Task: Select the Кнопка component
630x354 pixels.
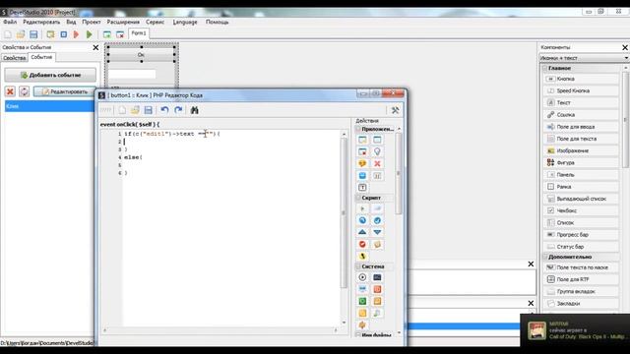Action: [581, 79]
